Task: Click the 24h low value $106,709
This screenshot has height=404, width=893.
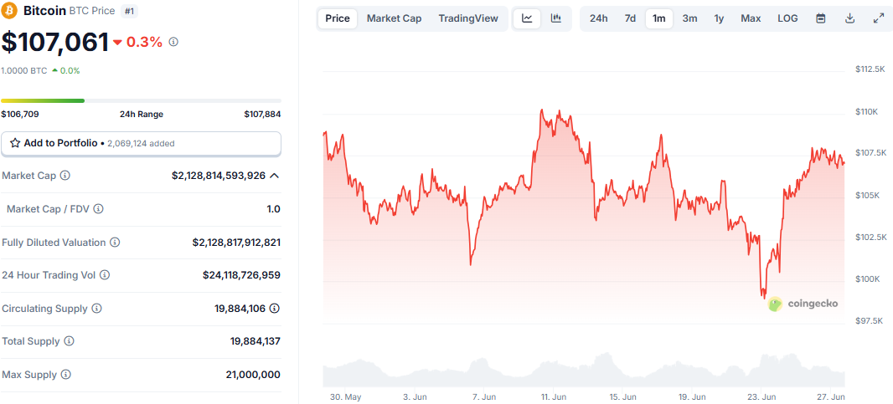Action: (20, 115)
